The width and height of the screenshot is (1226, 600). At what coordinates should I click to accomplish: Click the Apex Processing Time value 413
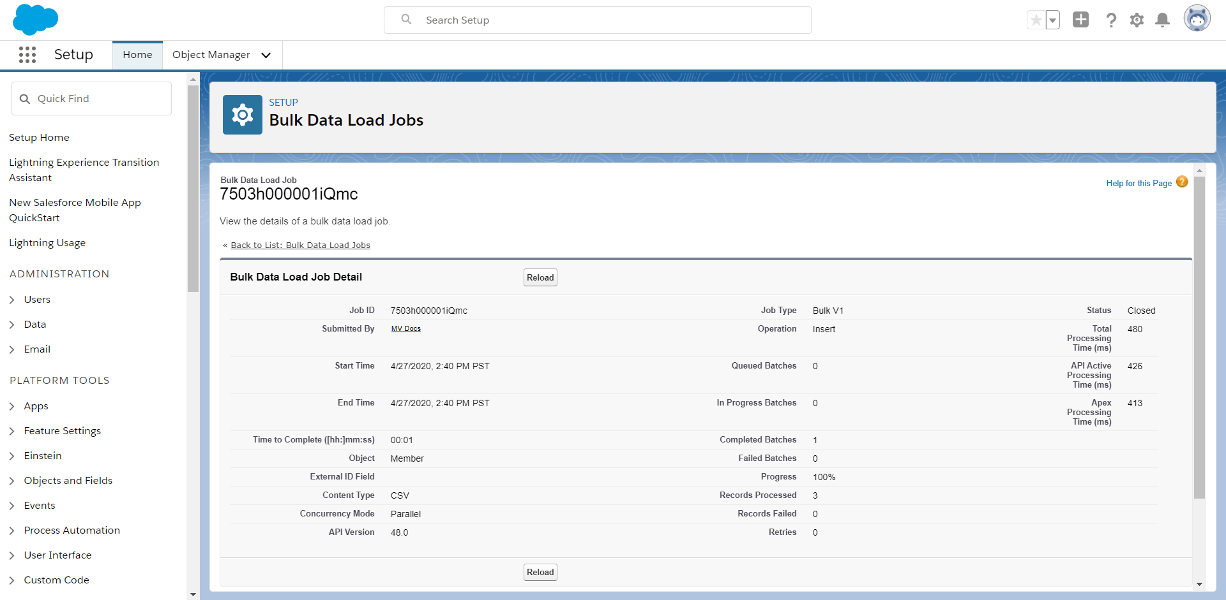tap(1135, 404)
